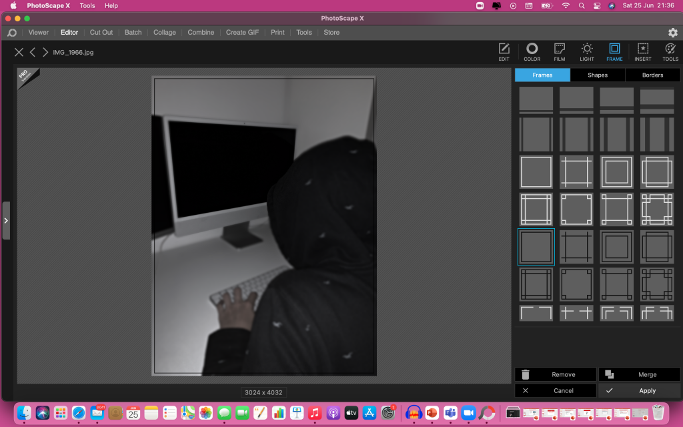Open the Cut Out tab

click(x=101, y=32)
